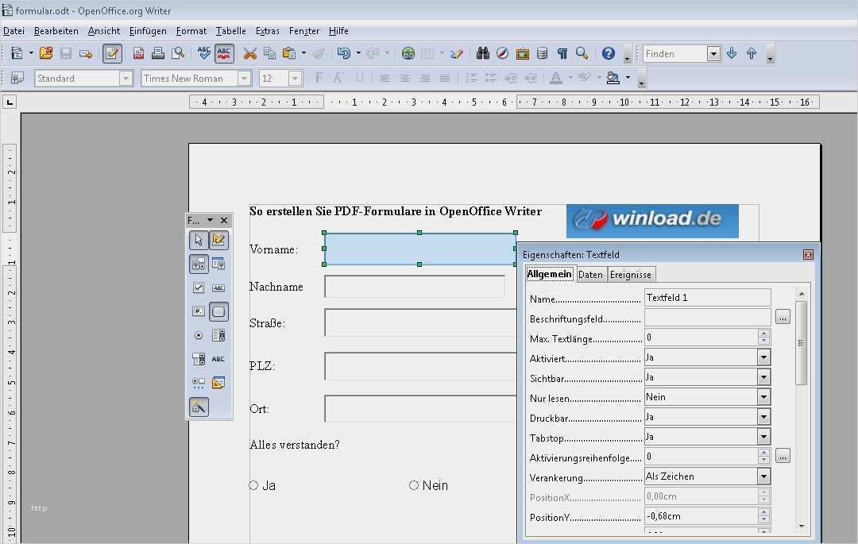Image resolution: width=858 pixels, height=544 pixels.
Task: Select the 'Ja' radio button
Action: click(x=254, y=485)
